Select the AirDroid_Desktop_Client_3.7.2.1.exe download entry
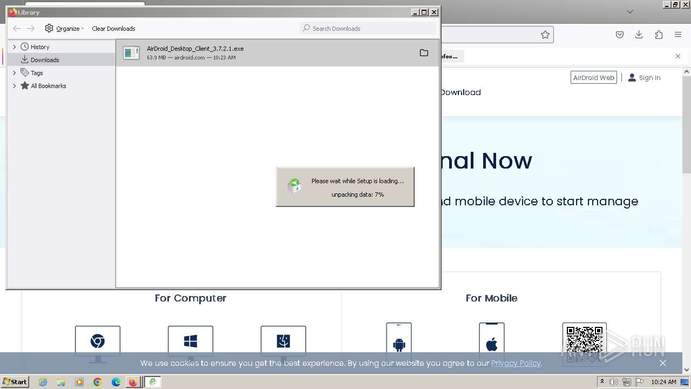This screenshot has height=389, width=691. 277,53
